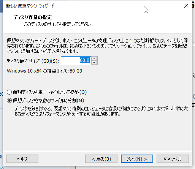This screenshot has width=195, height=169.
Task: Click the ディスク容量の指定 heading
Action: point(33,17)
